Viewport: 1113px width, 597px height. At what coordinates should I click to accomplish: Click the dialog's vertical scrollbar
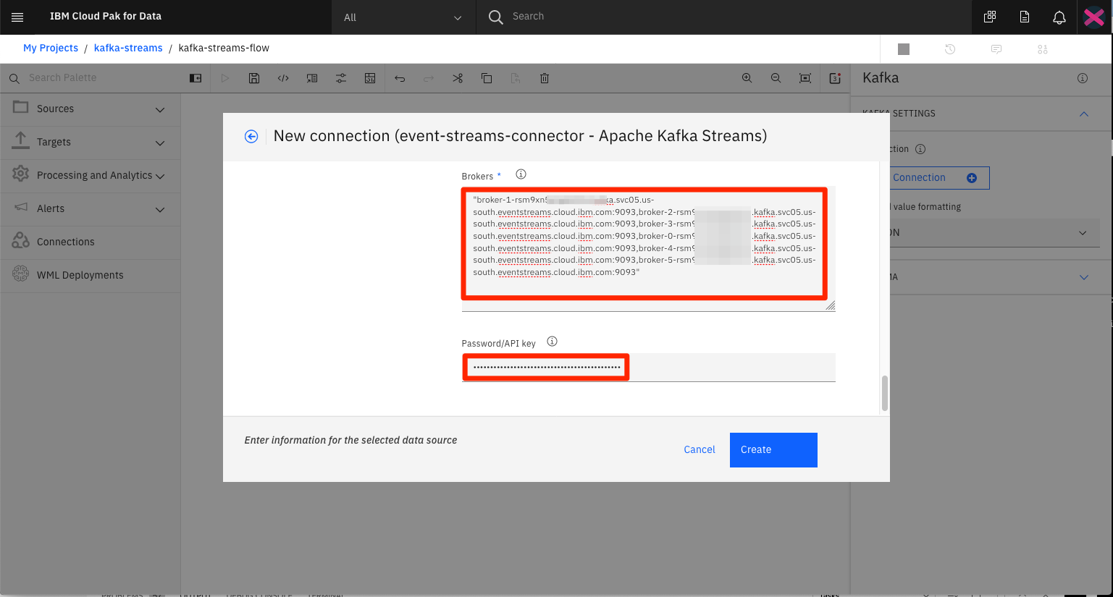click(885, 393)
